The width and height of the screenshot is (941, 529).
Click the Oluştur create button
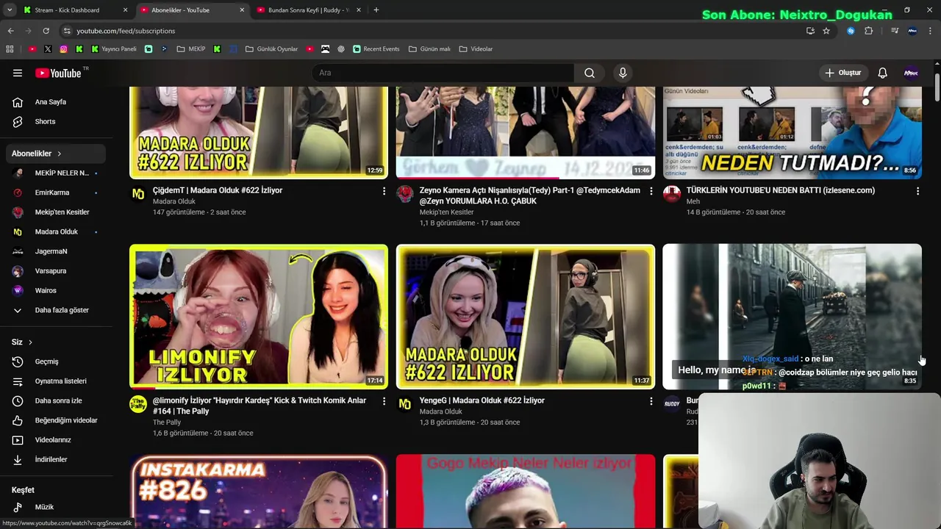[842, 73]
